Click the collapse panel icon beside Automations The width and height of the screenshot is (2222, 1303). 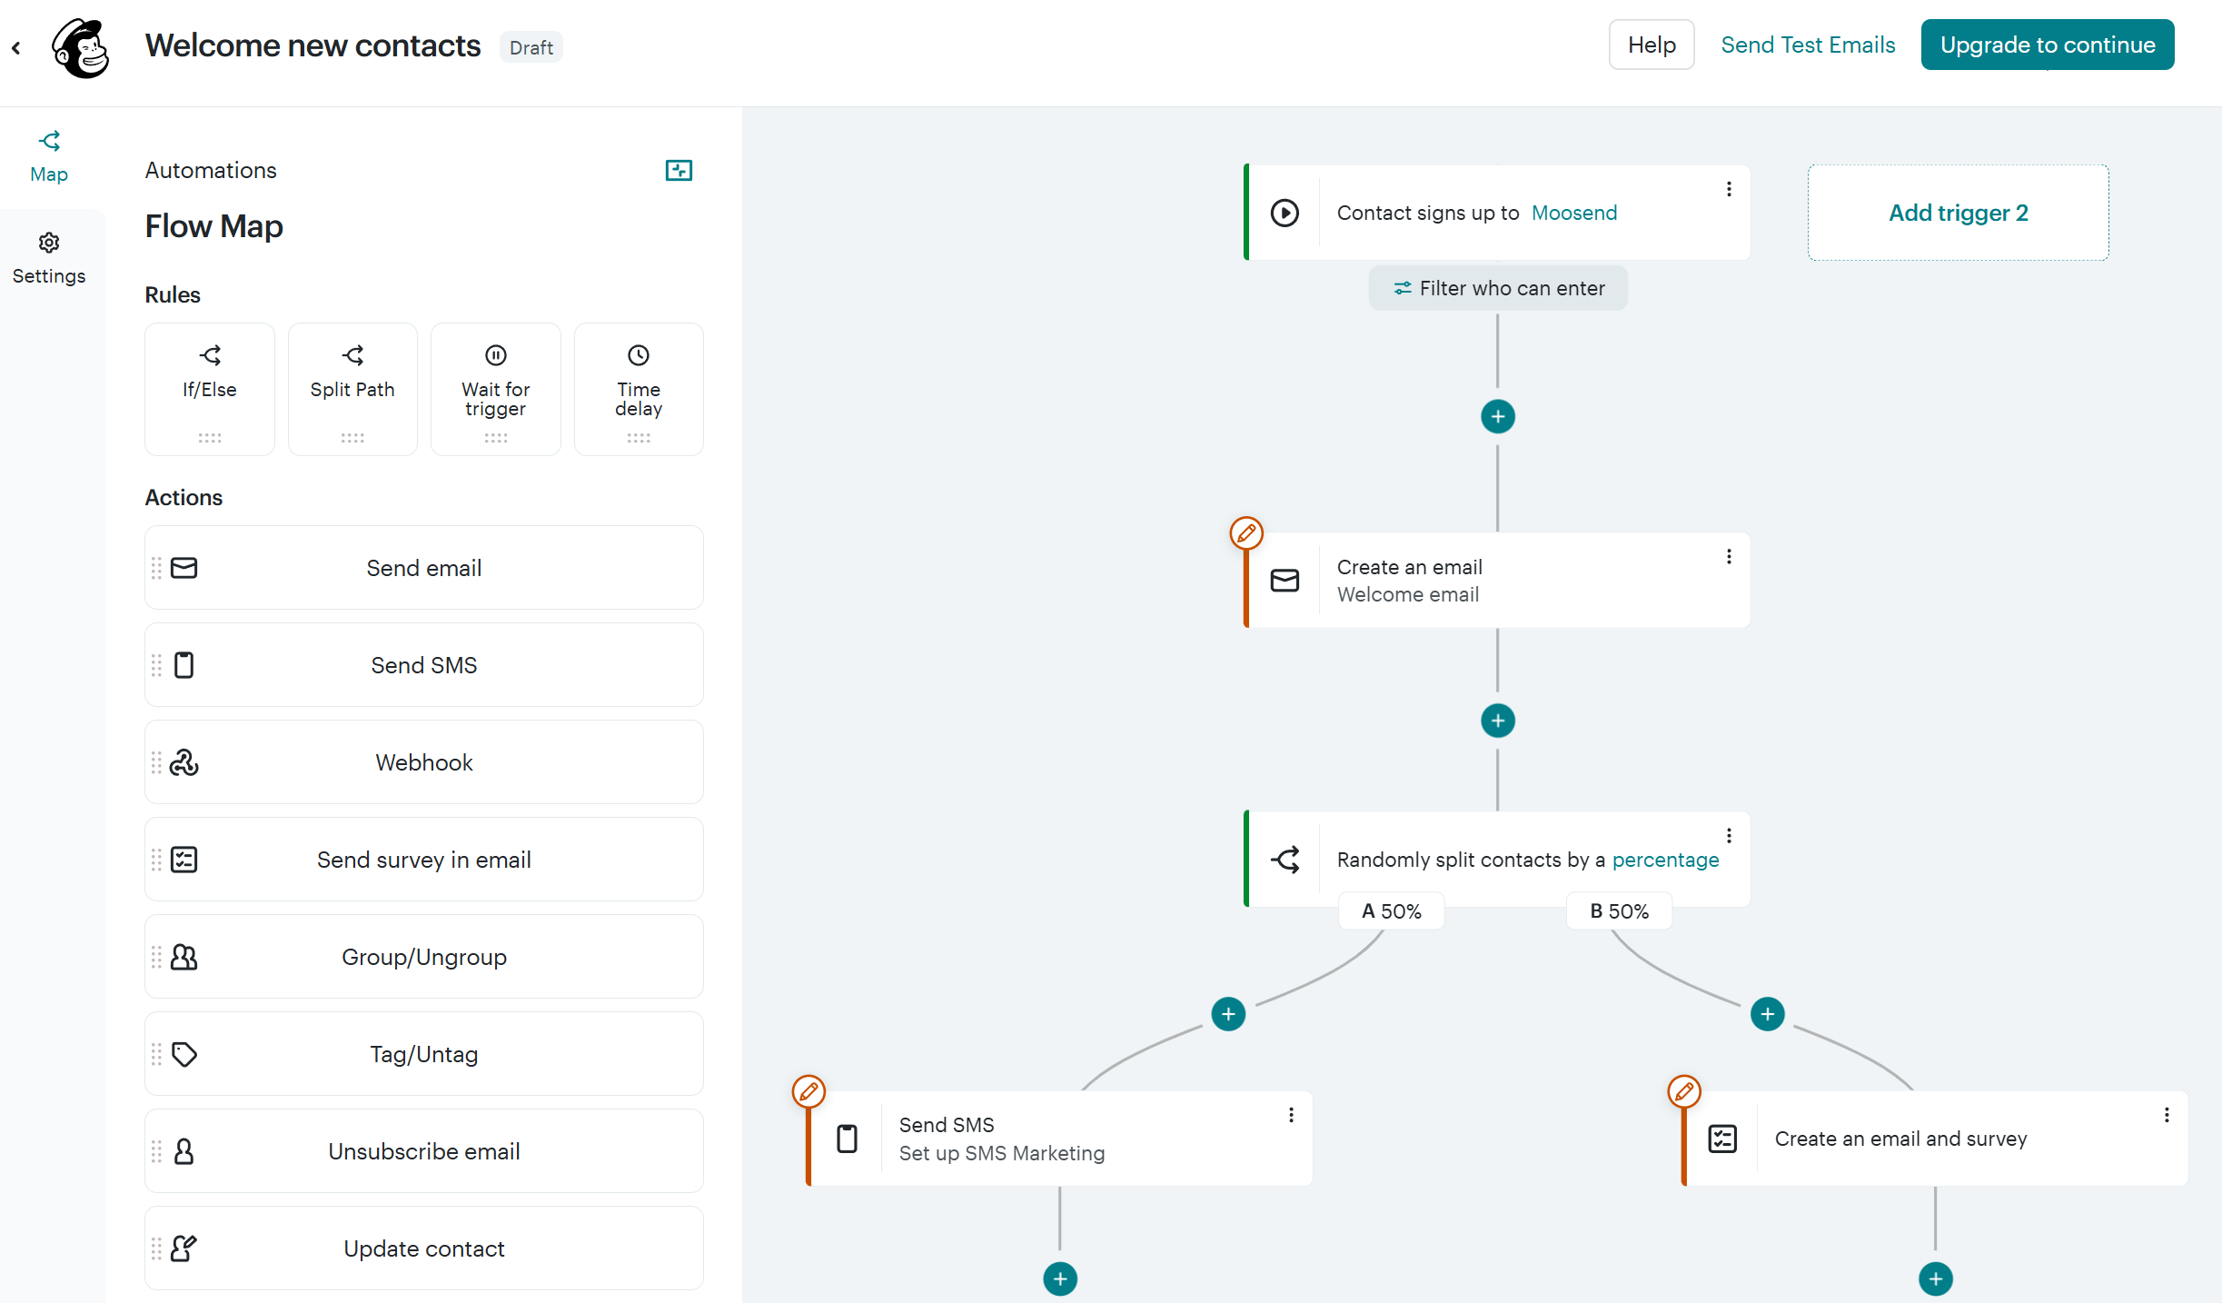click(x=679, y=170)
